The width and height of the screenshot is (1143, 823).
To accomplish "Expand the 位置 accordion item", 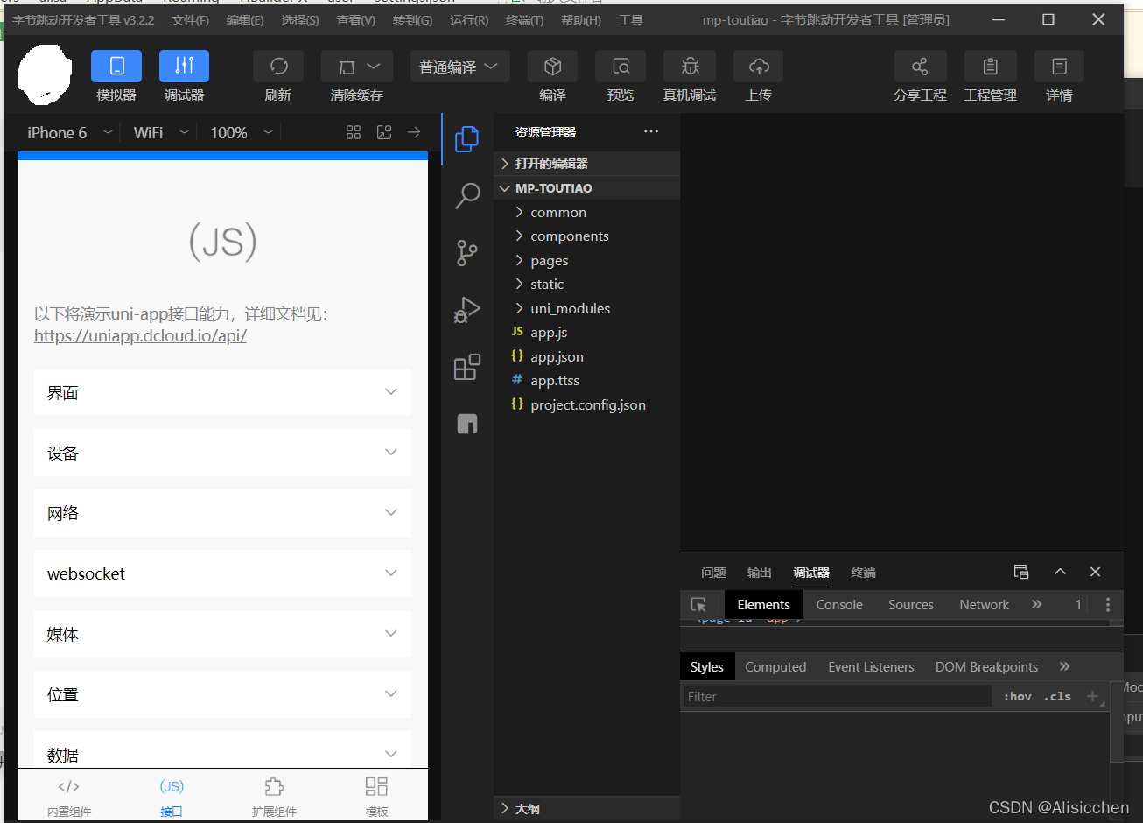I will tap(222, 694).
